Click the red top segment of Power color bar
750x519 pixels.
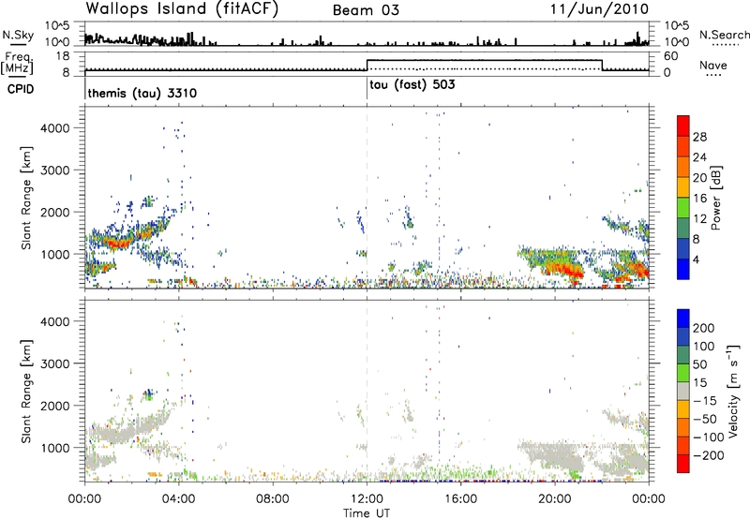[683, 126]
